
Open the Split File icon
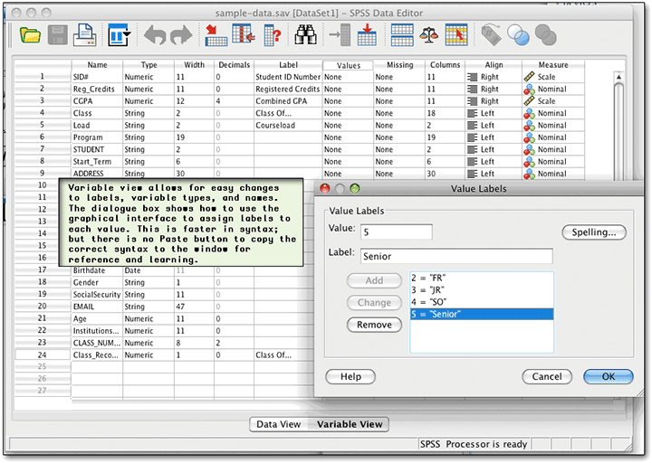[402, 35]
